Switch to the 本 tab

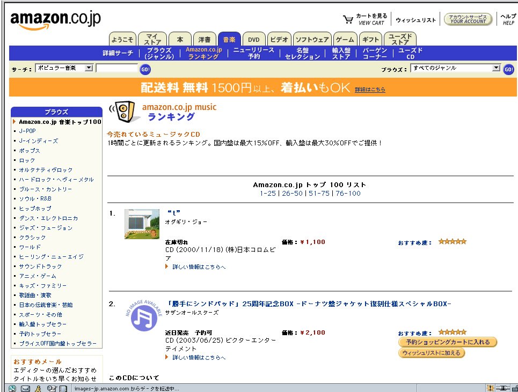(180, 39)
